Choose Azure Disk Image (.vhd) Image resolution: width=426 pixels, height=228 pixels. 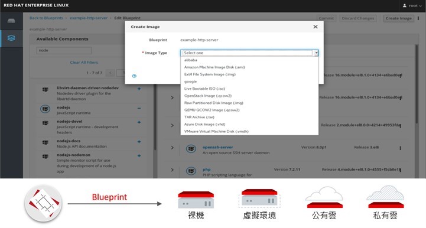[x=249, y=124]
